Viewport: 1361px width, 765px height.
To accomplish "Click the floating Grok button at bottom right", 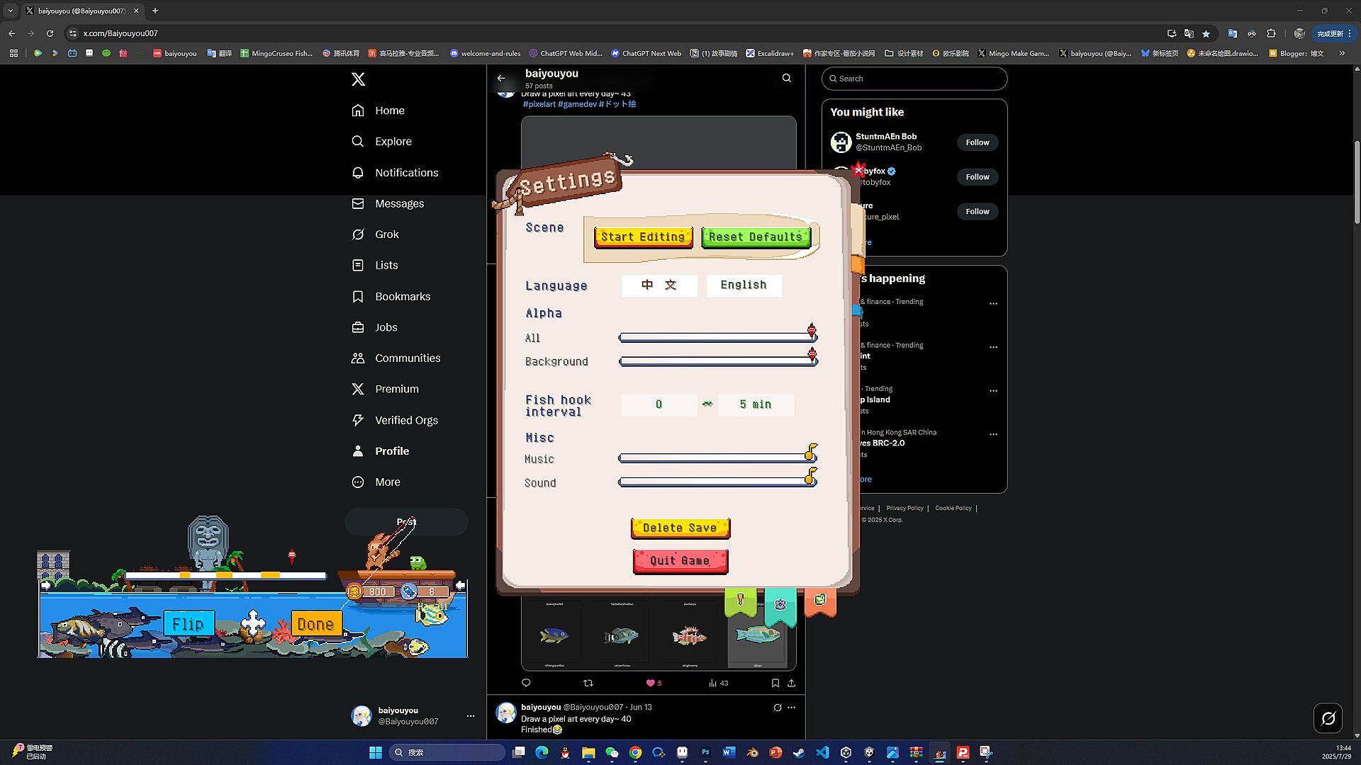I will (x=1328, y=718).
